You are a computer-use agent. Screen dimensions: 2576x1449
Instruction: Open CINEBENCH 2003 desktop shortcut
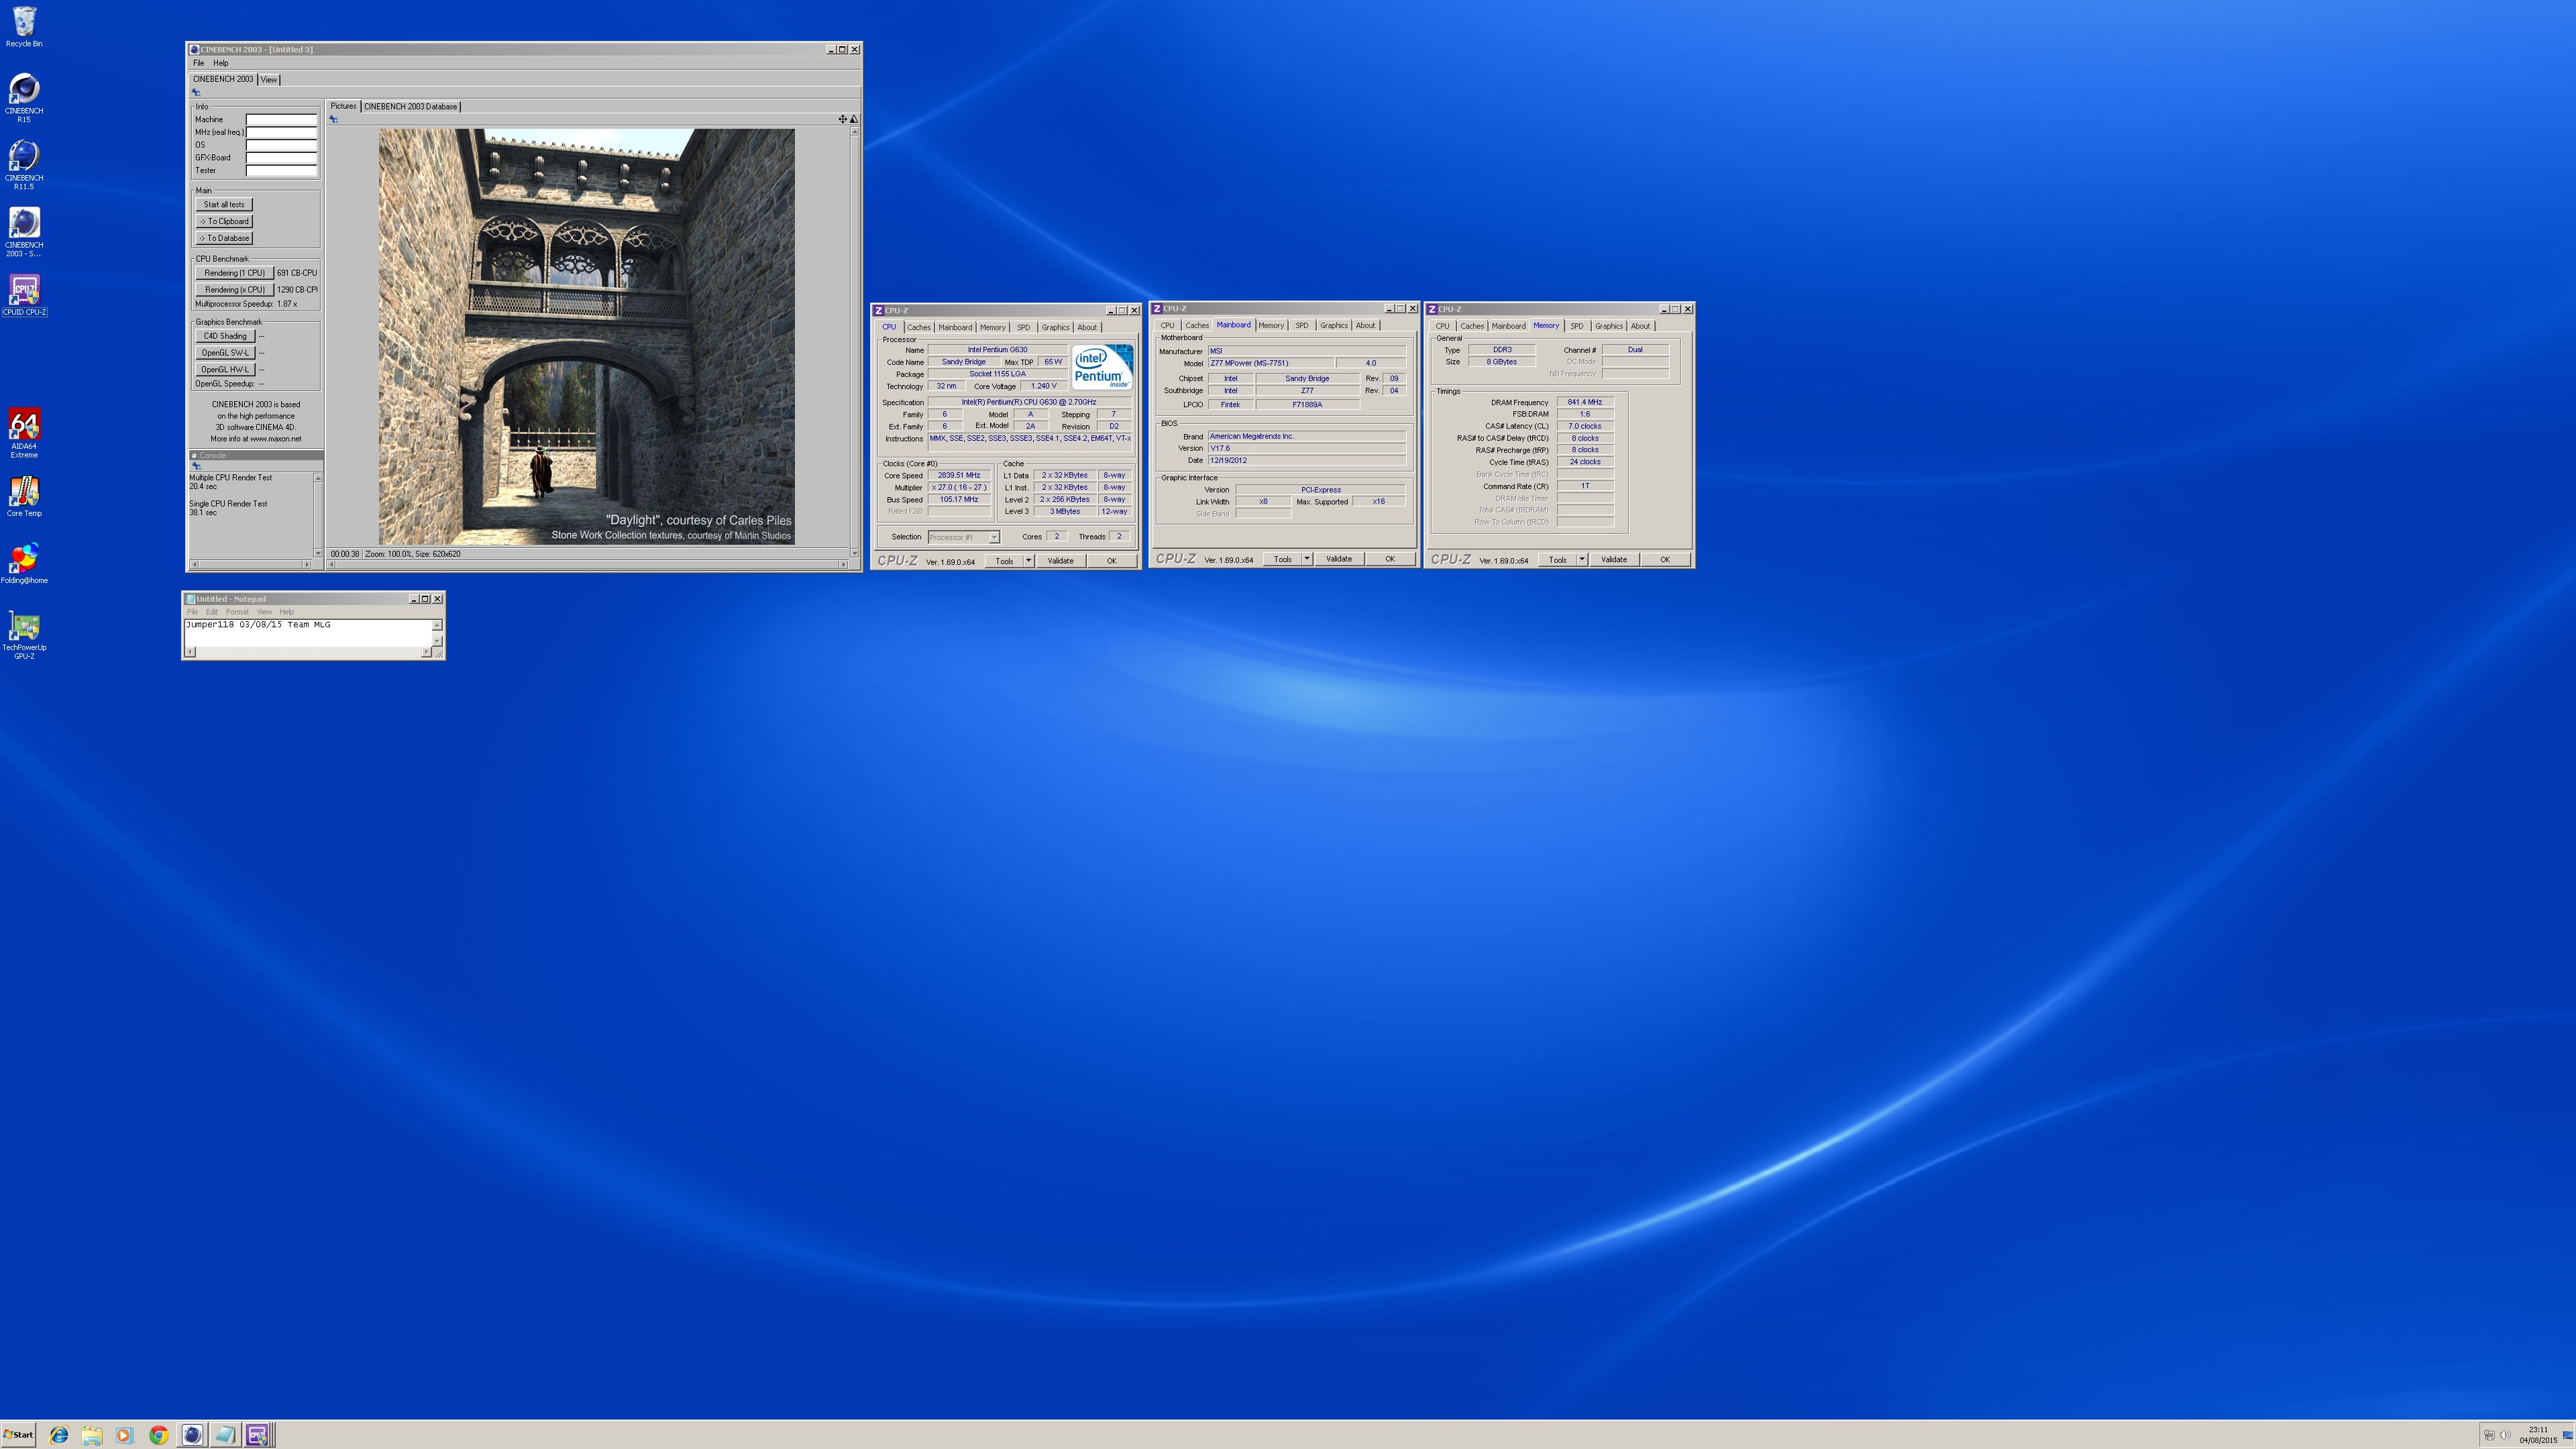(x=24, y=232)
